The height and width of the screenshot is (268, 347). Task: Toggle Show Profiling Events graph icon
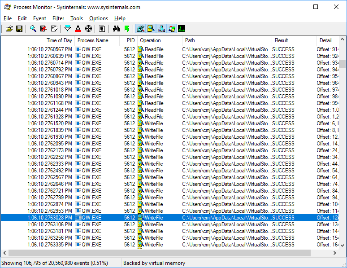coord(182,29)
